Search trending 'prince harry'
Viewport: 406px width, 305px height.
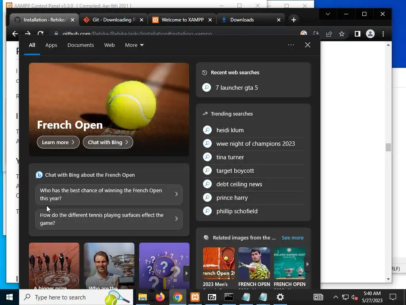(x=254, y=198)
